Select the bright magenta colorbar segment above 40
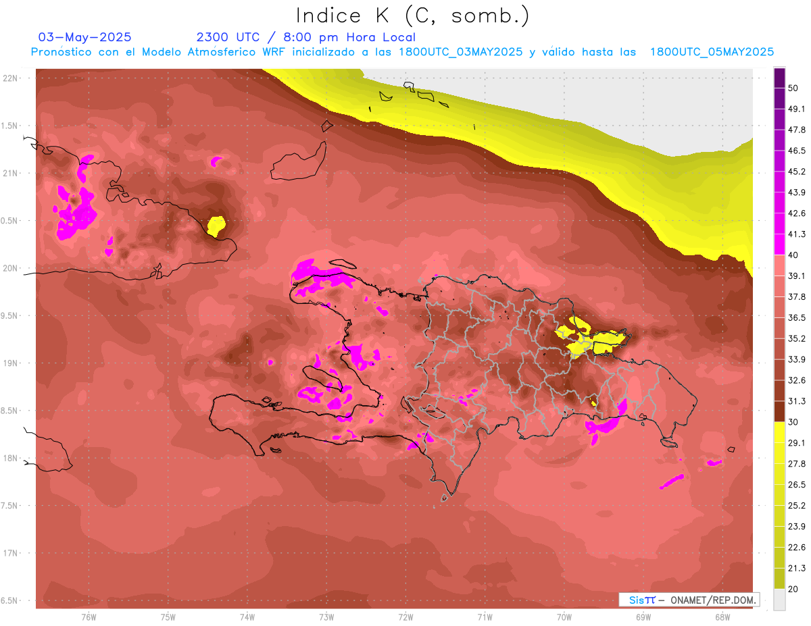811x626 pixels. coord(779,244)
